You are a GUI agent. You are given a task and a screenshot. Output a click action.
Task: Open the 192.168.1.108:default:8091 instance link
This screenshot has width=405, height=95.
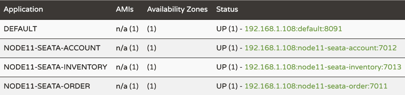coord(293,29)
